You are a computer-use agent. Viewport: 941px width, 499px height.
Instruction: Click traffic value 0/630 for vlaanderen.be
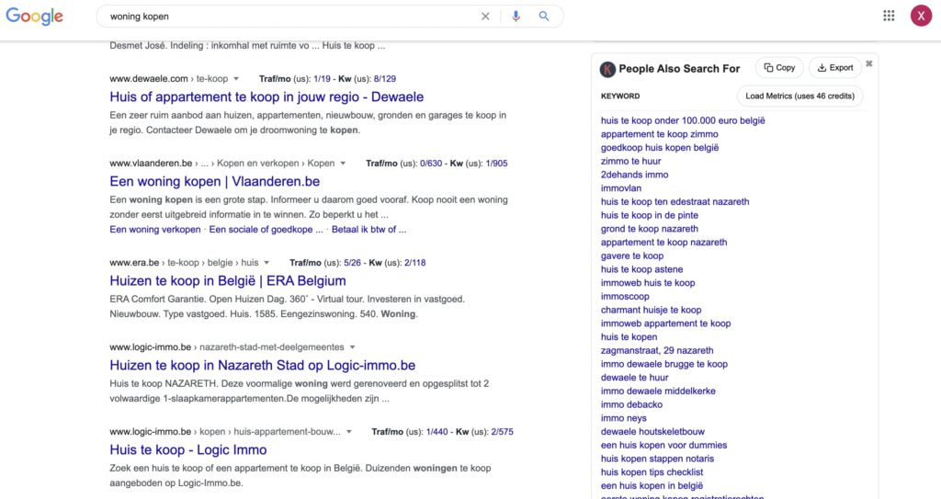click(x=431, y=164)
